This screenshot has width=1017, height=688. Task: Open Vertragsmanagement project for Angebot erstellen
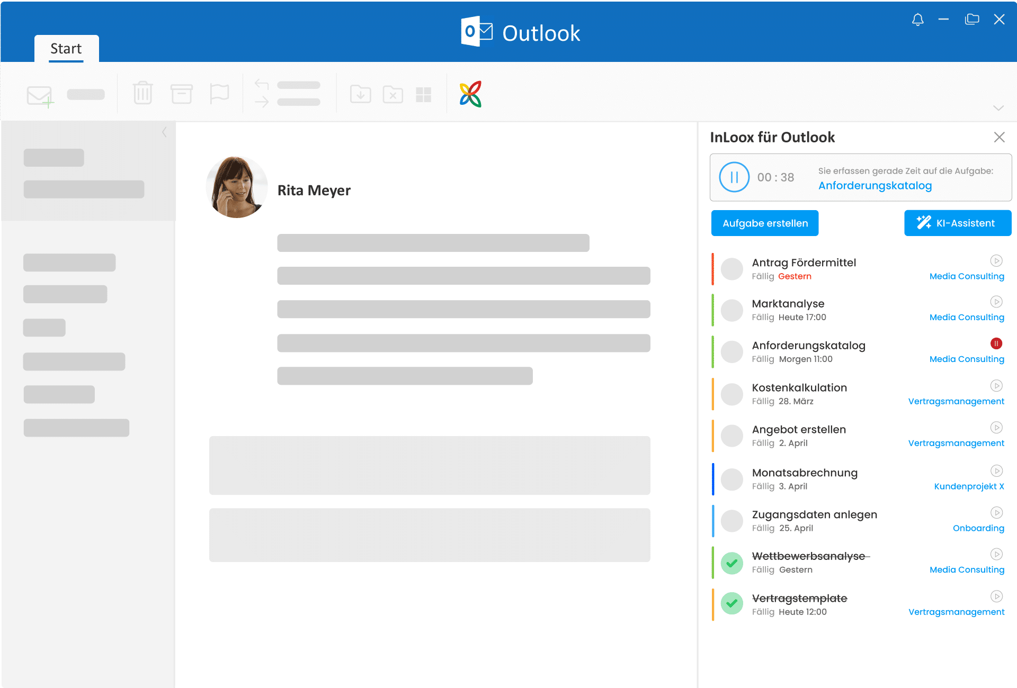point(956,443)
